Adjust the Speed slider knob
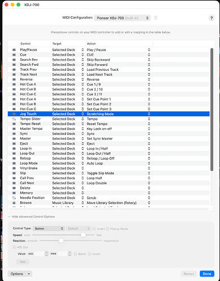The width and height of the screenshot is (220, 281). click(x=83, y=235)
